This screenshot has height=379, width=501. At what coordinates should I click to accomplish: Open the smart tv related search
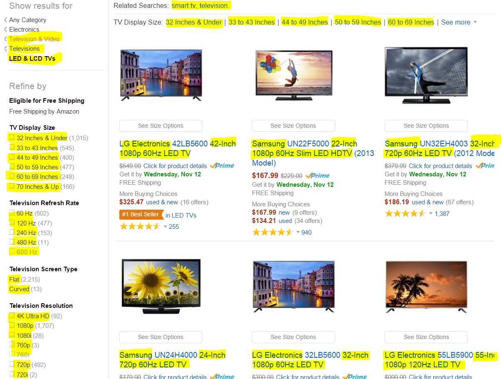tap(184, 6)
